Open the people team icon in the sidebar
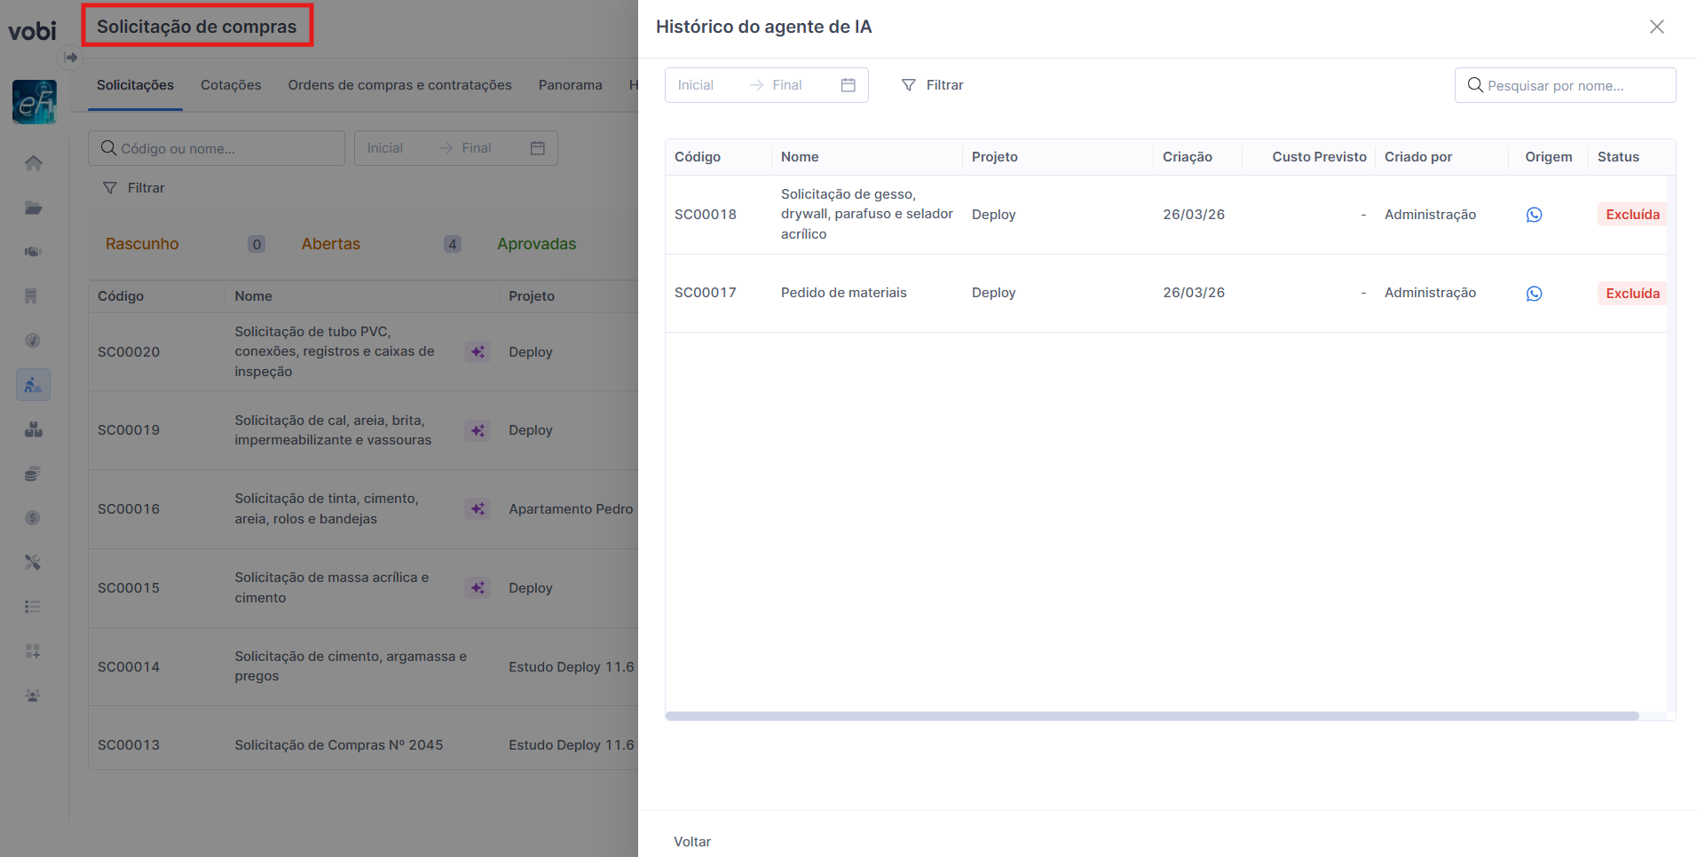The width and height of the screenshot is (1697, 857). click(33, 696)
